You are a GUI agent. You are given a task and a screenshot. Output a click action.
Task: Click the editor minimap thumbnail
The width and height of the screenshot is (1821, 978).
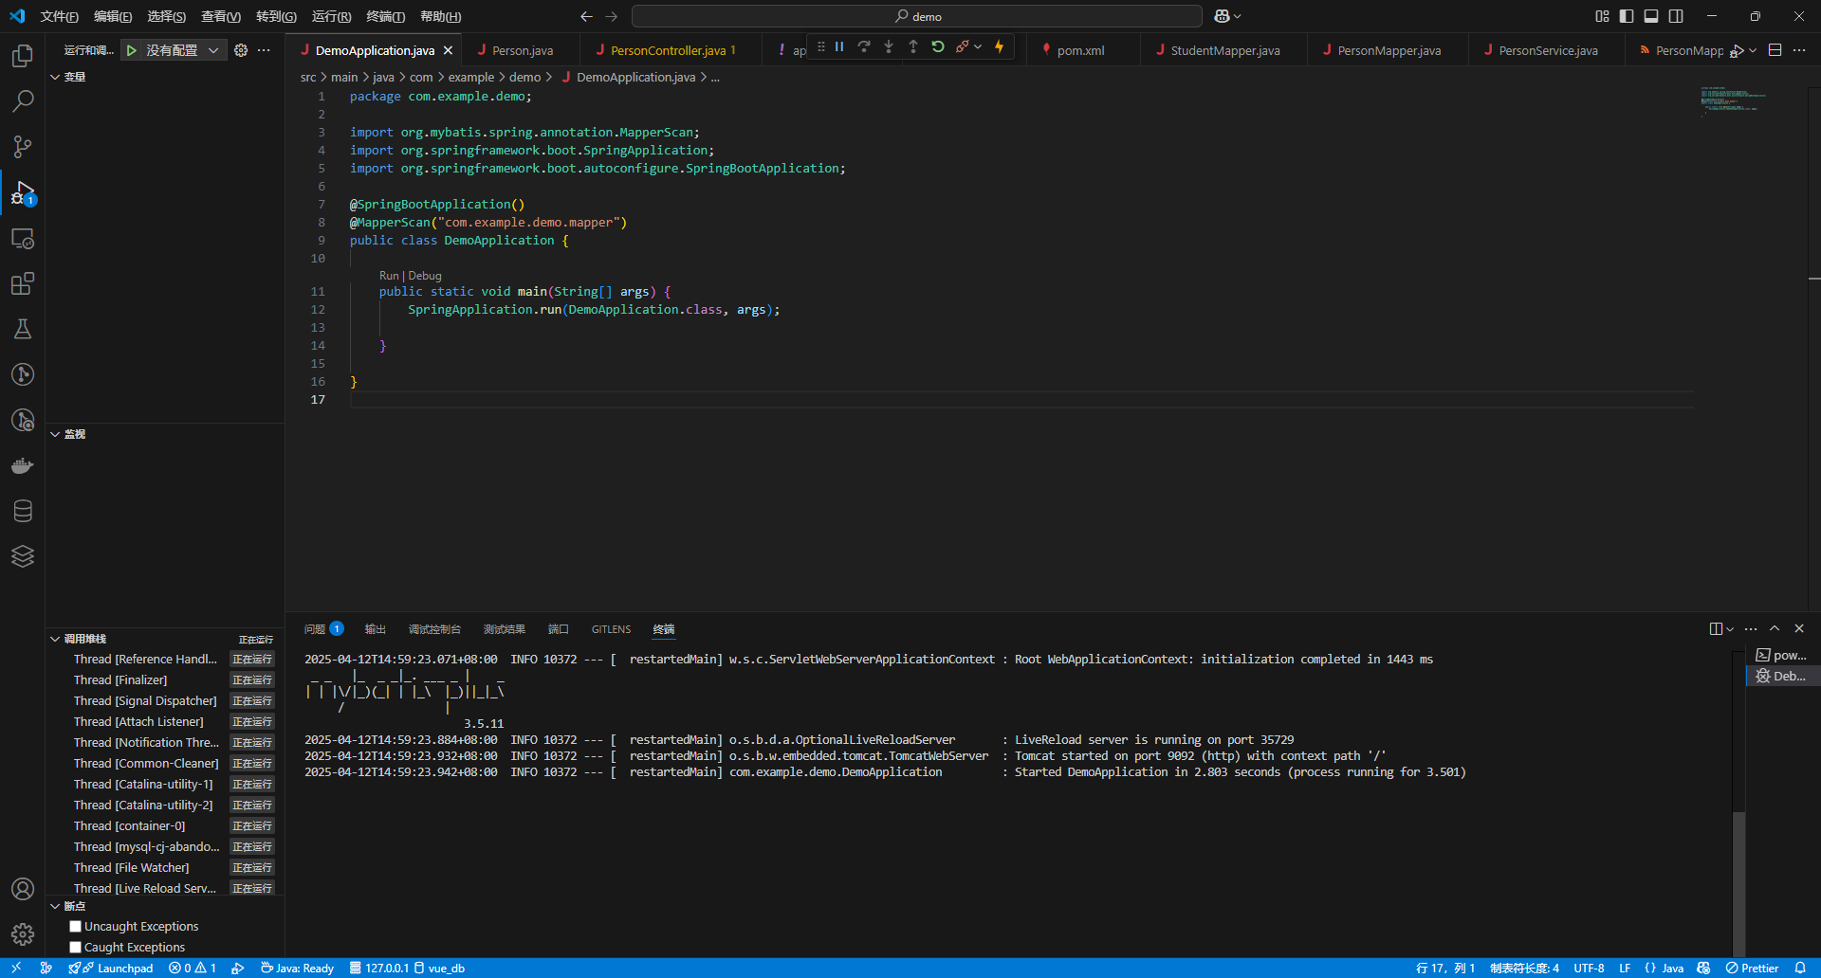pos(1733,101)
